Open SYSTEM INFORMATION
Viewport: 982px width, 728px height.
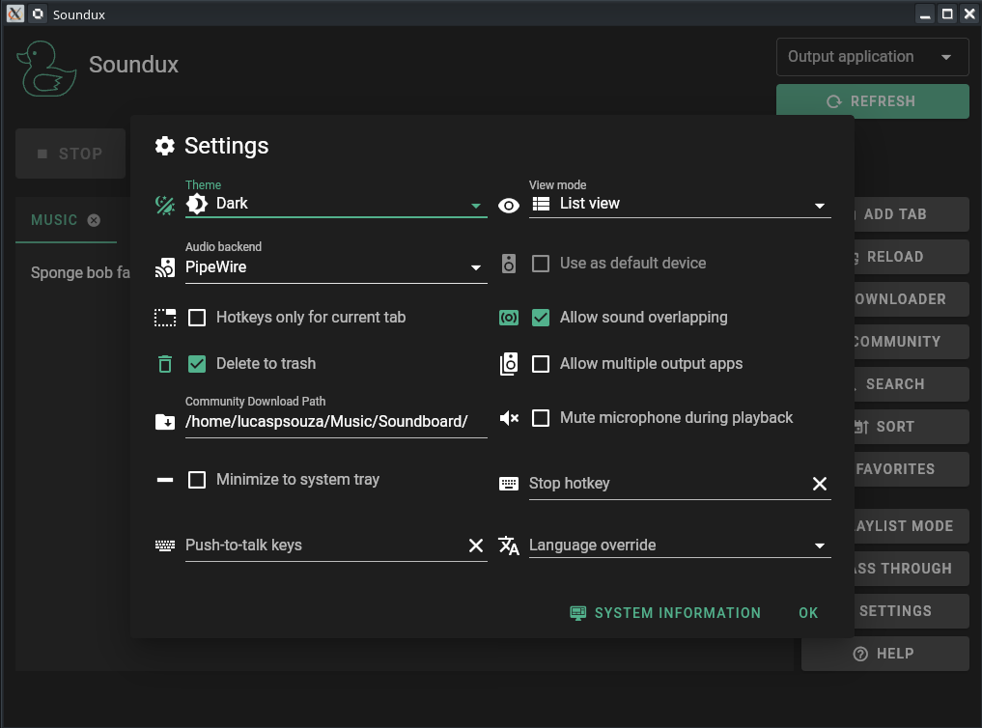665,613
